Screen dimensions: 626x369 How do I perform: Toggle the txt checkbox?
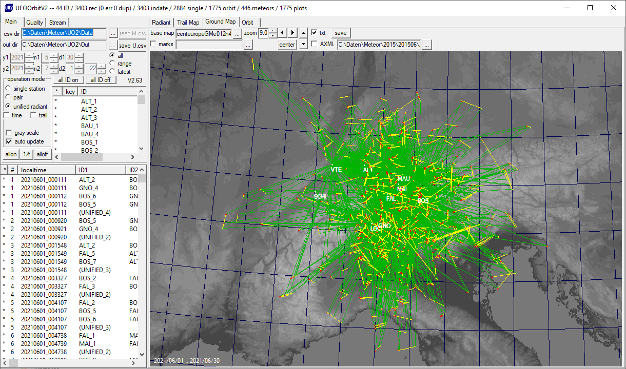tap(314, 33)
